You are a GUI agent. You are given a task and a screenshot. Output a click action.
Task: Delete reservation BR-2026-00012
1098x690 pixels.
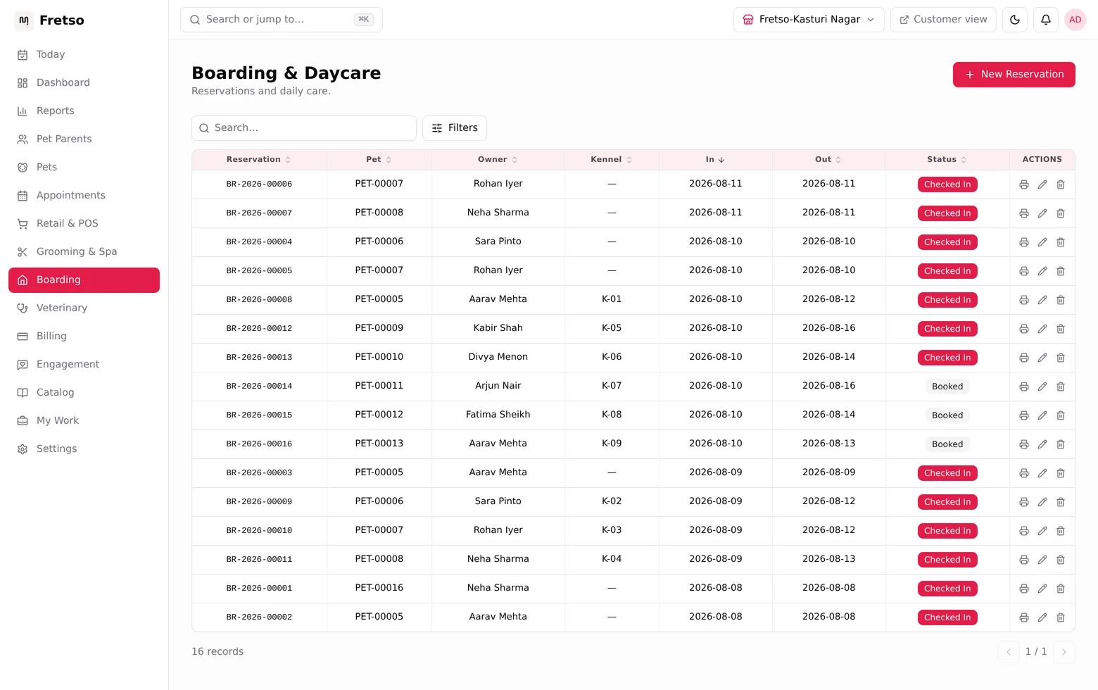coord(1061,329)
